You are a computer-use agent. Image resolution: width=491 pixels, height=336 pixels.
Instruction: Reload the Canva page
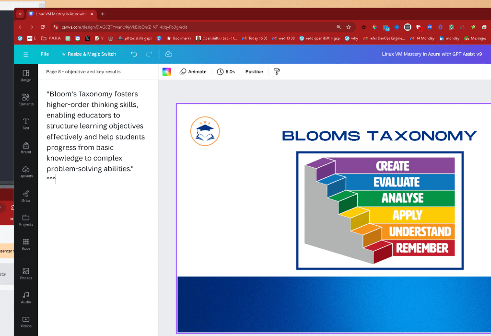[x=43, y=27]
